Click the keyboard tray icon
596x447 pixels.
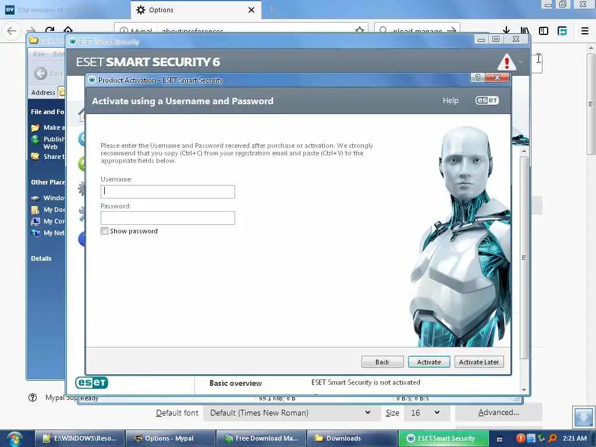click(x=500, y=439)
